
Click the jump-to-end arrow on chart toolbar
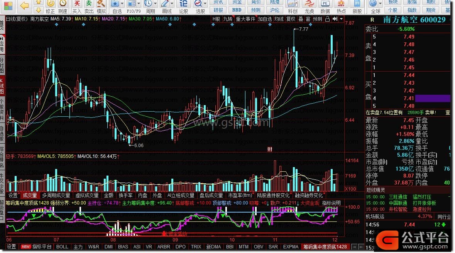pyautogui.click(x=335, y=19)
